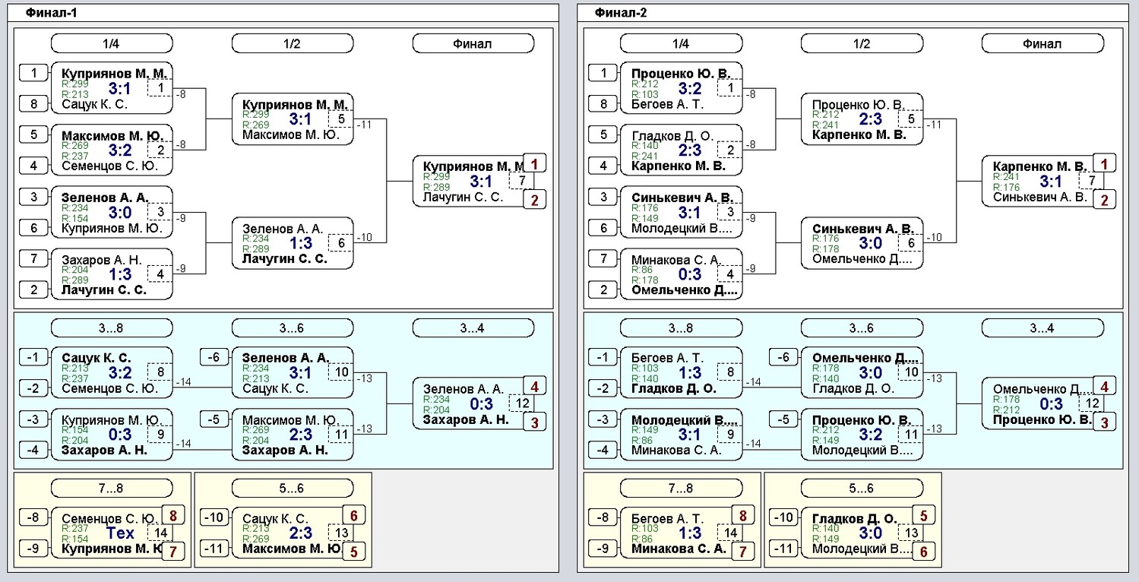The image size is (1139, 582).
Task: Select the 5...6 round header in Финал-1
Action: (293, 488)
